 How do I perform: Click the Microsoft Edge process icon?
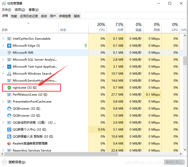point(9,46)
